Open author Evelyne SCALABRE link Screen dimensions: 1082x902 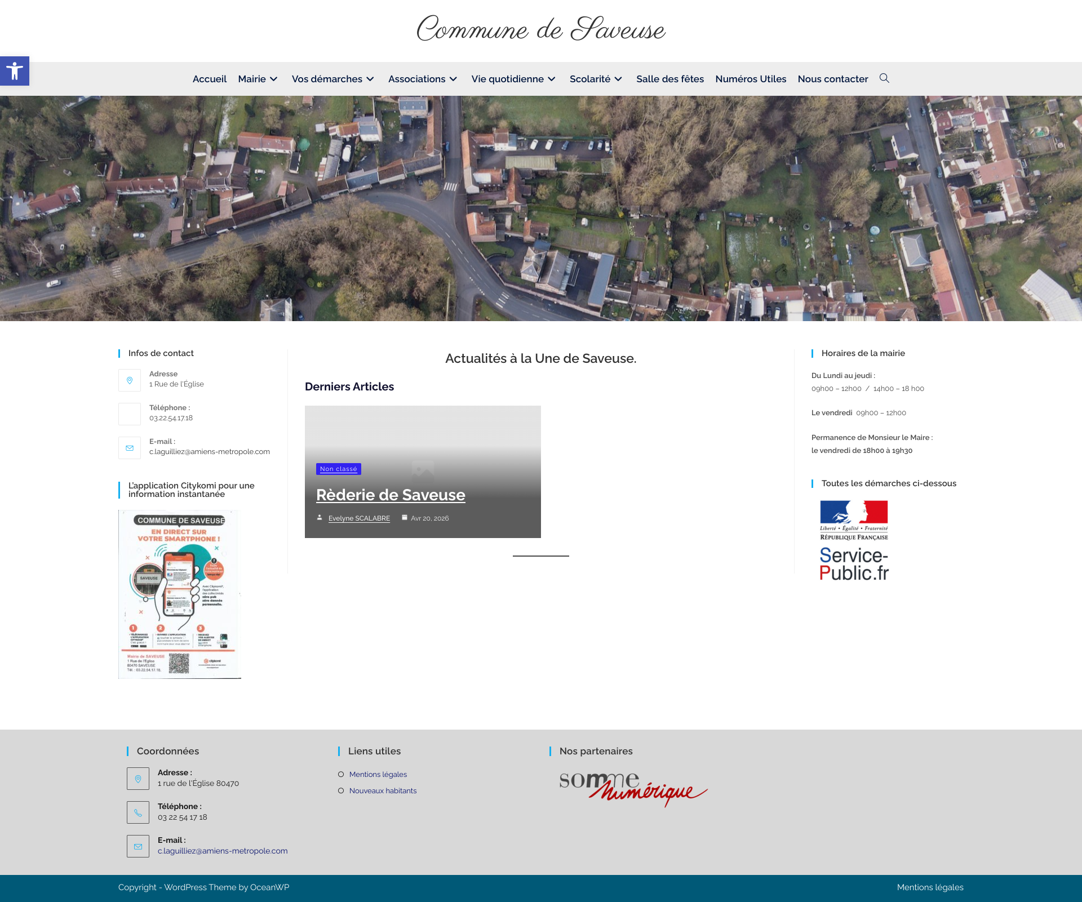(359, 518)
